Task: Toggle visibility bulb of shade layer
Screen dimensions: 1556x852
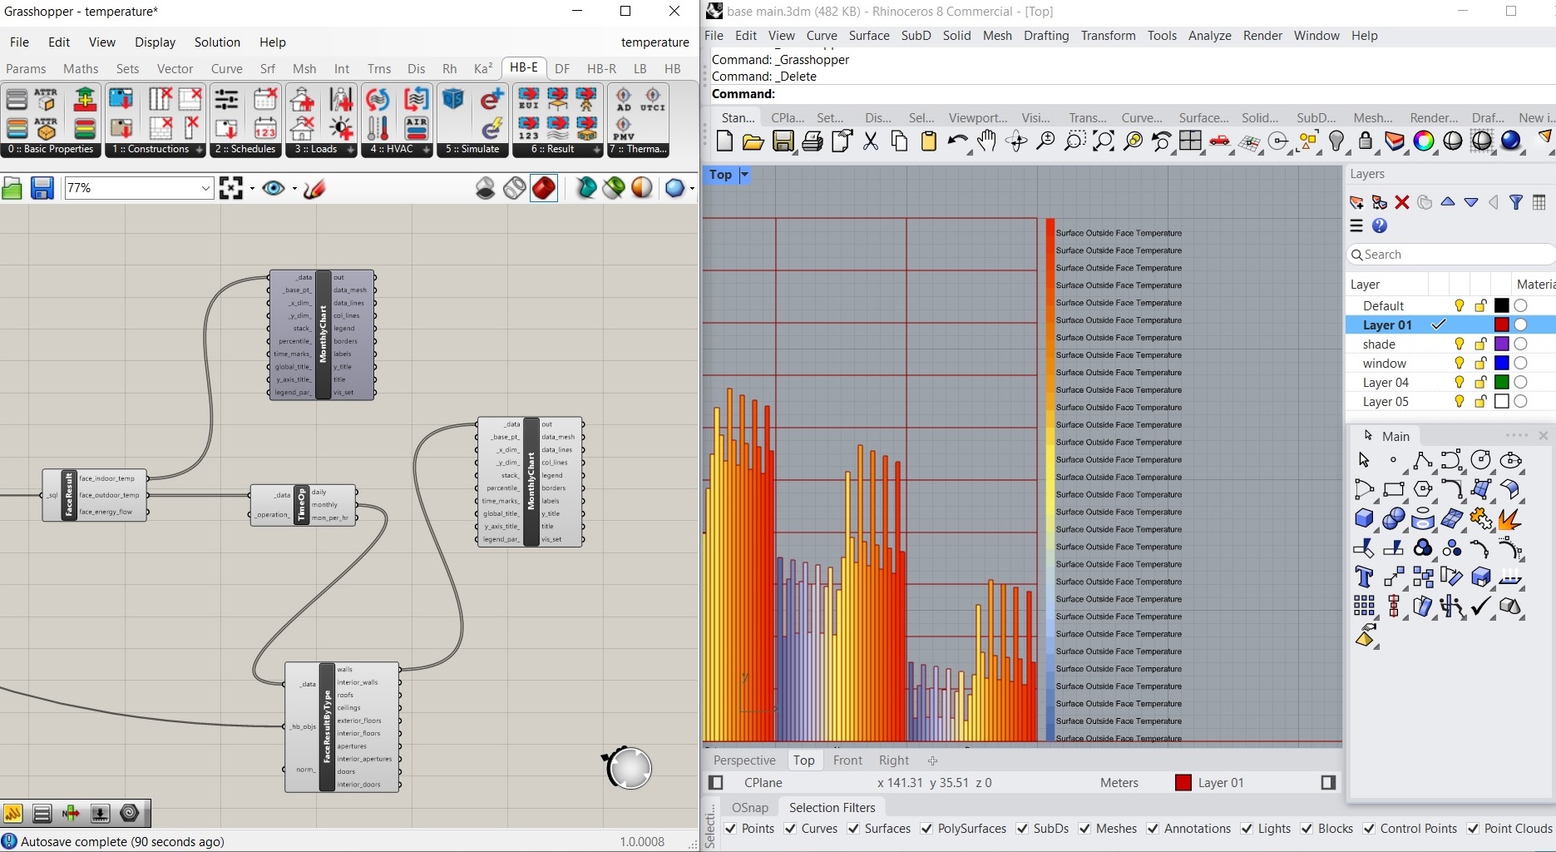Action: tap(1459, 344)
